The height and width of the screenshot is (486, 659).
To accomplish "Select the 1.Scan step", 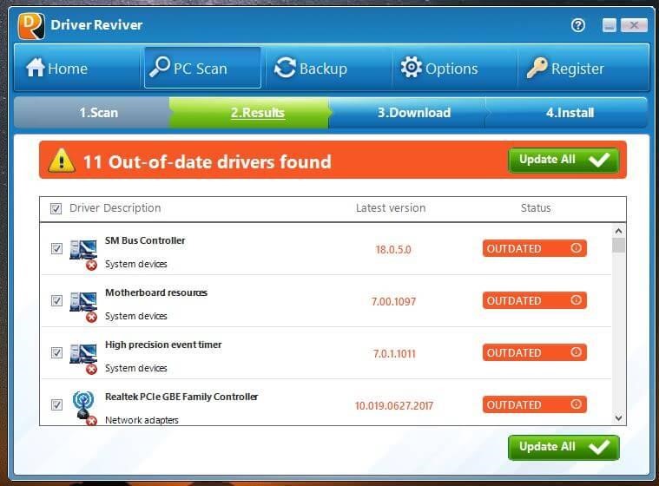I will tap(92, 113).
